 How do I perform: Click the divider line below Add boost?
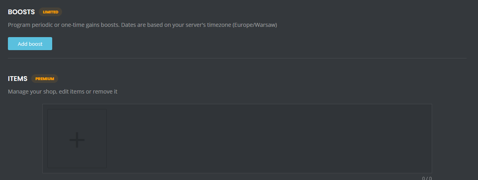coord(237,58)
